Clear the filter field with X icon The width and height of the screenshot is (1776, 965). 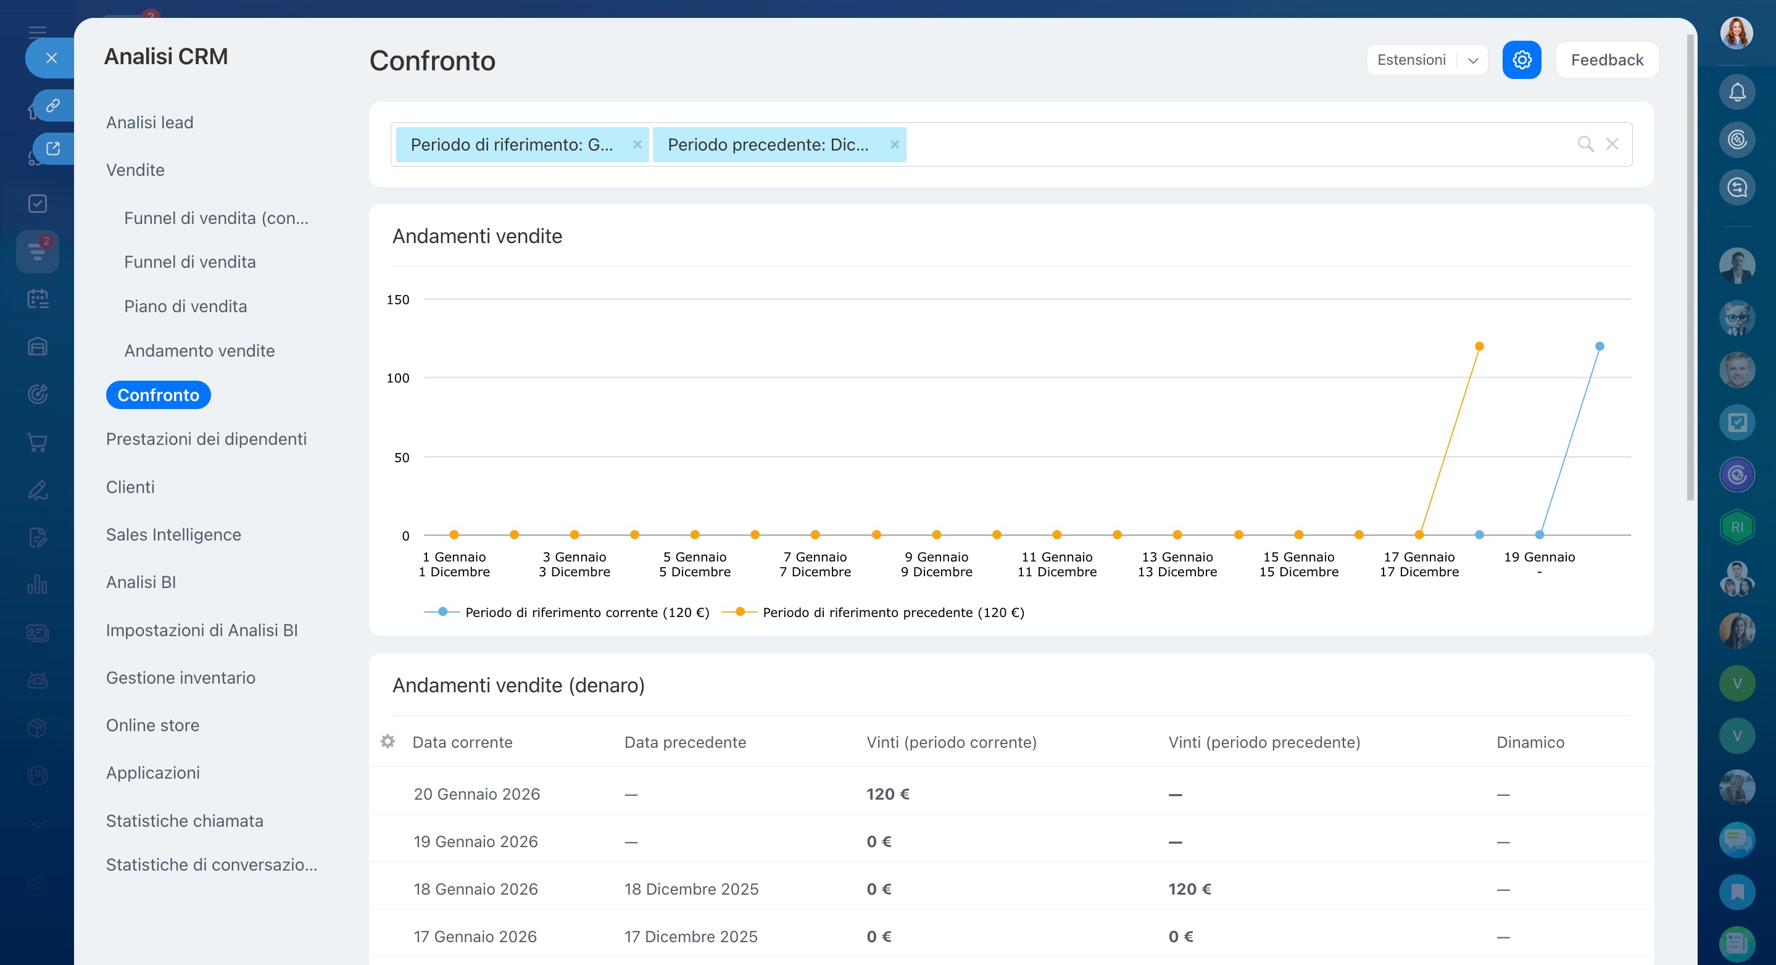[1612, 144]
